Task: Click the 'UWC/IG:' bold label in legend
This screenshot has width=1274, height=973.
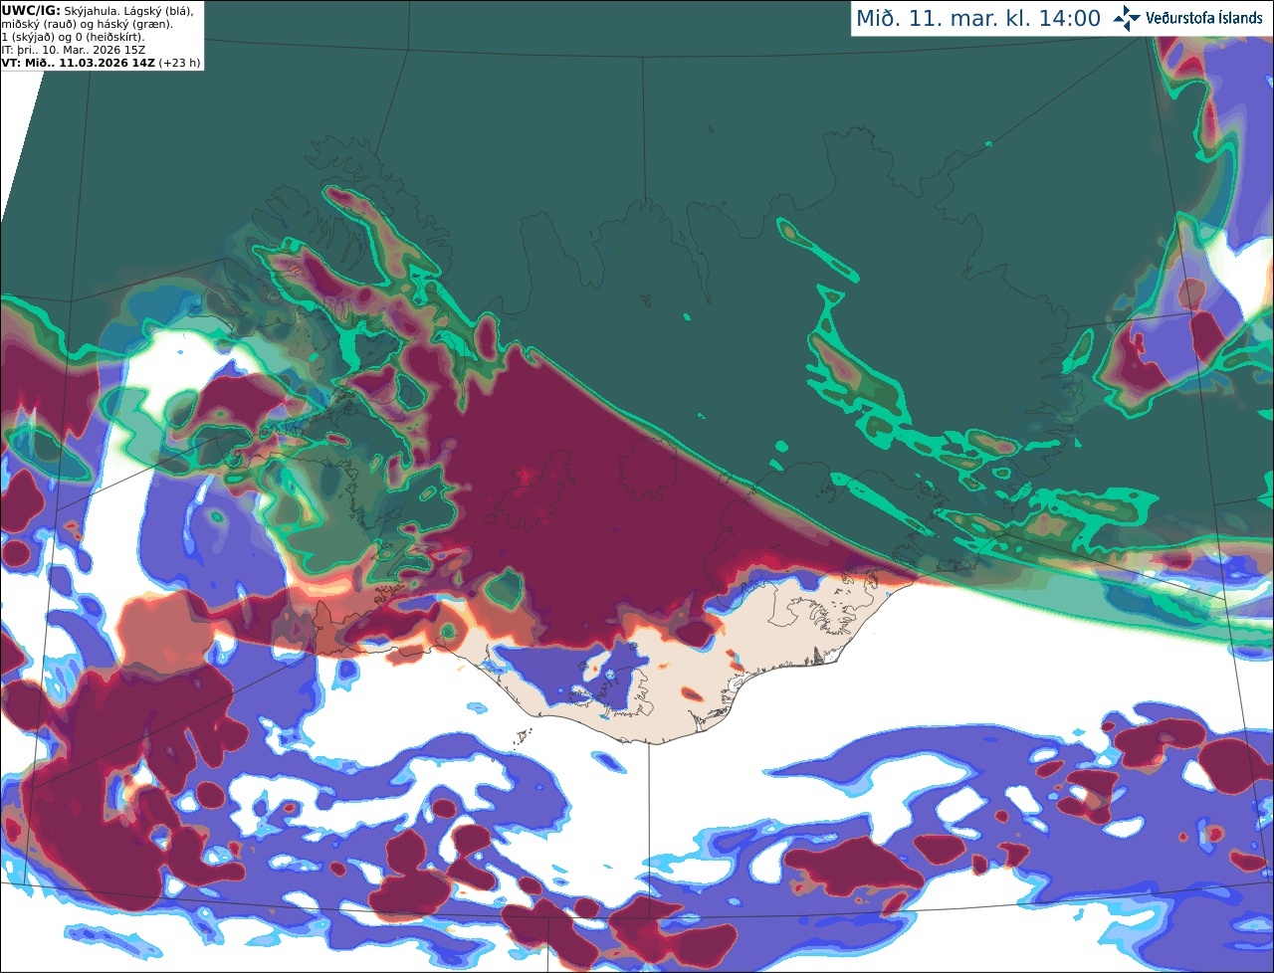Action: click(31, 10)
